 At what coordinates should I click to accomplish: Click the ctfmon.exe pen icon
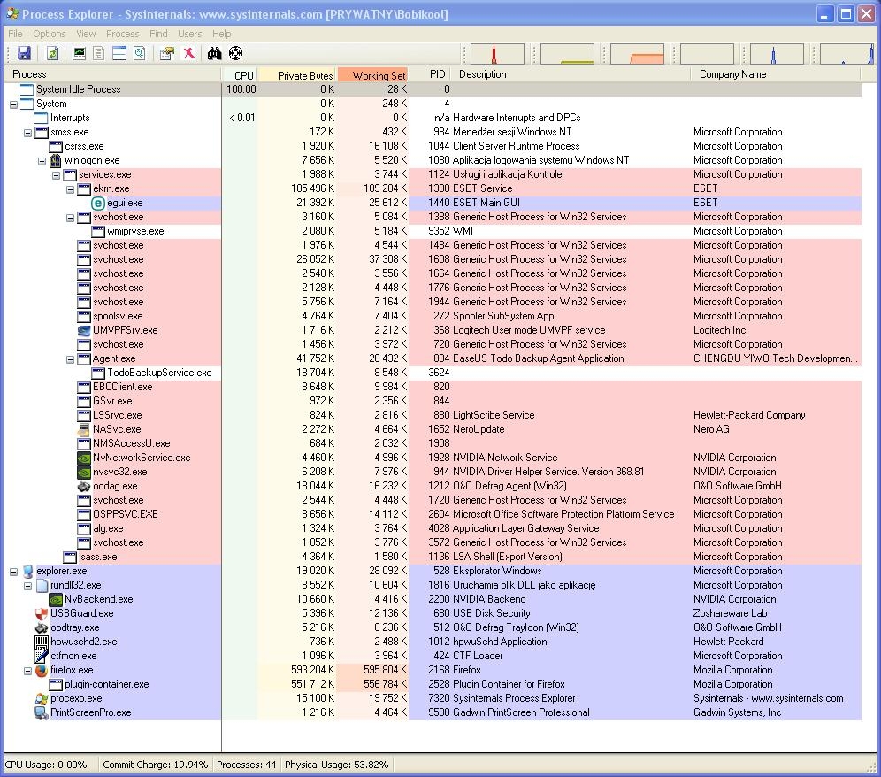click(x=41, y=656)
